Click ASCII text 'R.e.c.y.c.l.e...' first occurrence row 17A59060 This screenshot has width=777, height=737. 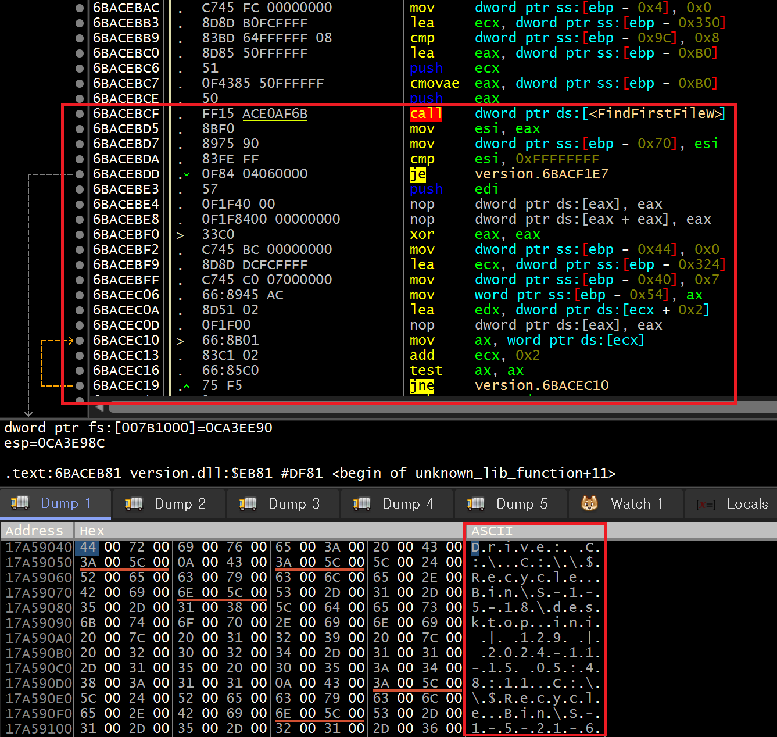pos(536,578)
